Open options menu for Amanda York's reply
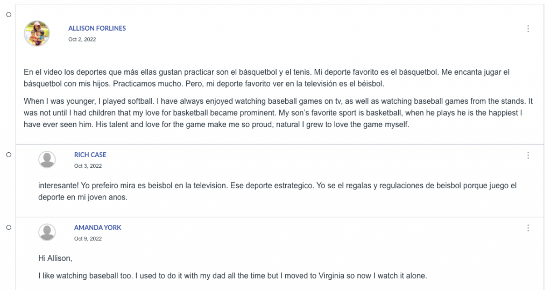 tap(528, 228)
